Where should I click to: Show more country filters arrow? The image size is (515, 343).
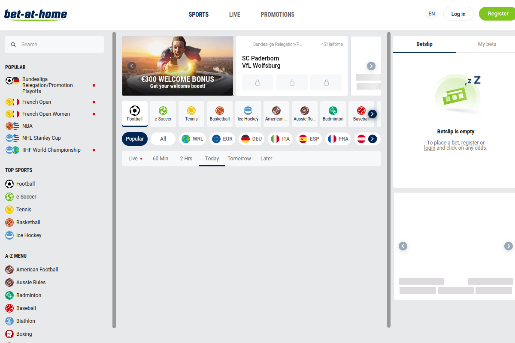(x=373, y=139)
